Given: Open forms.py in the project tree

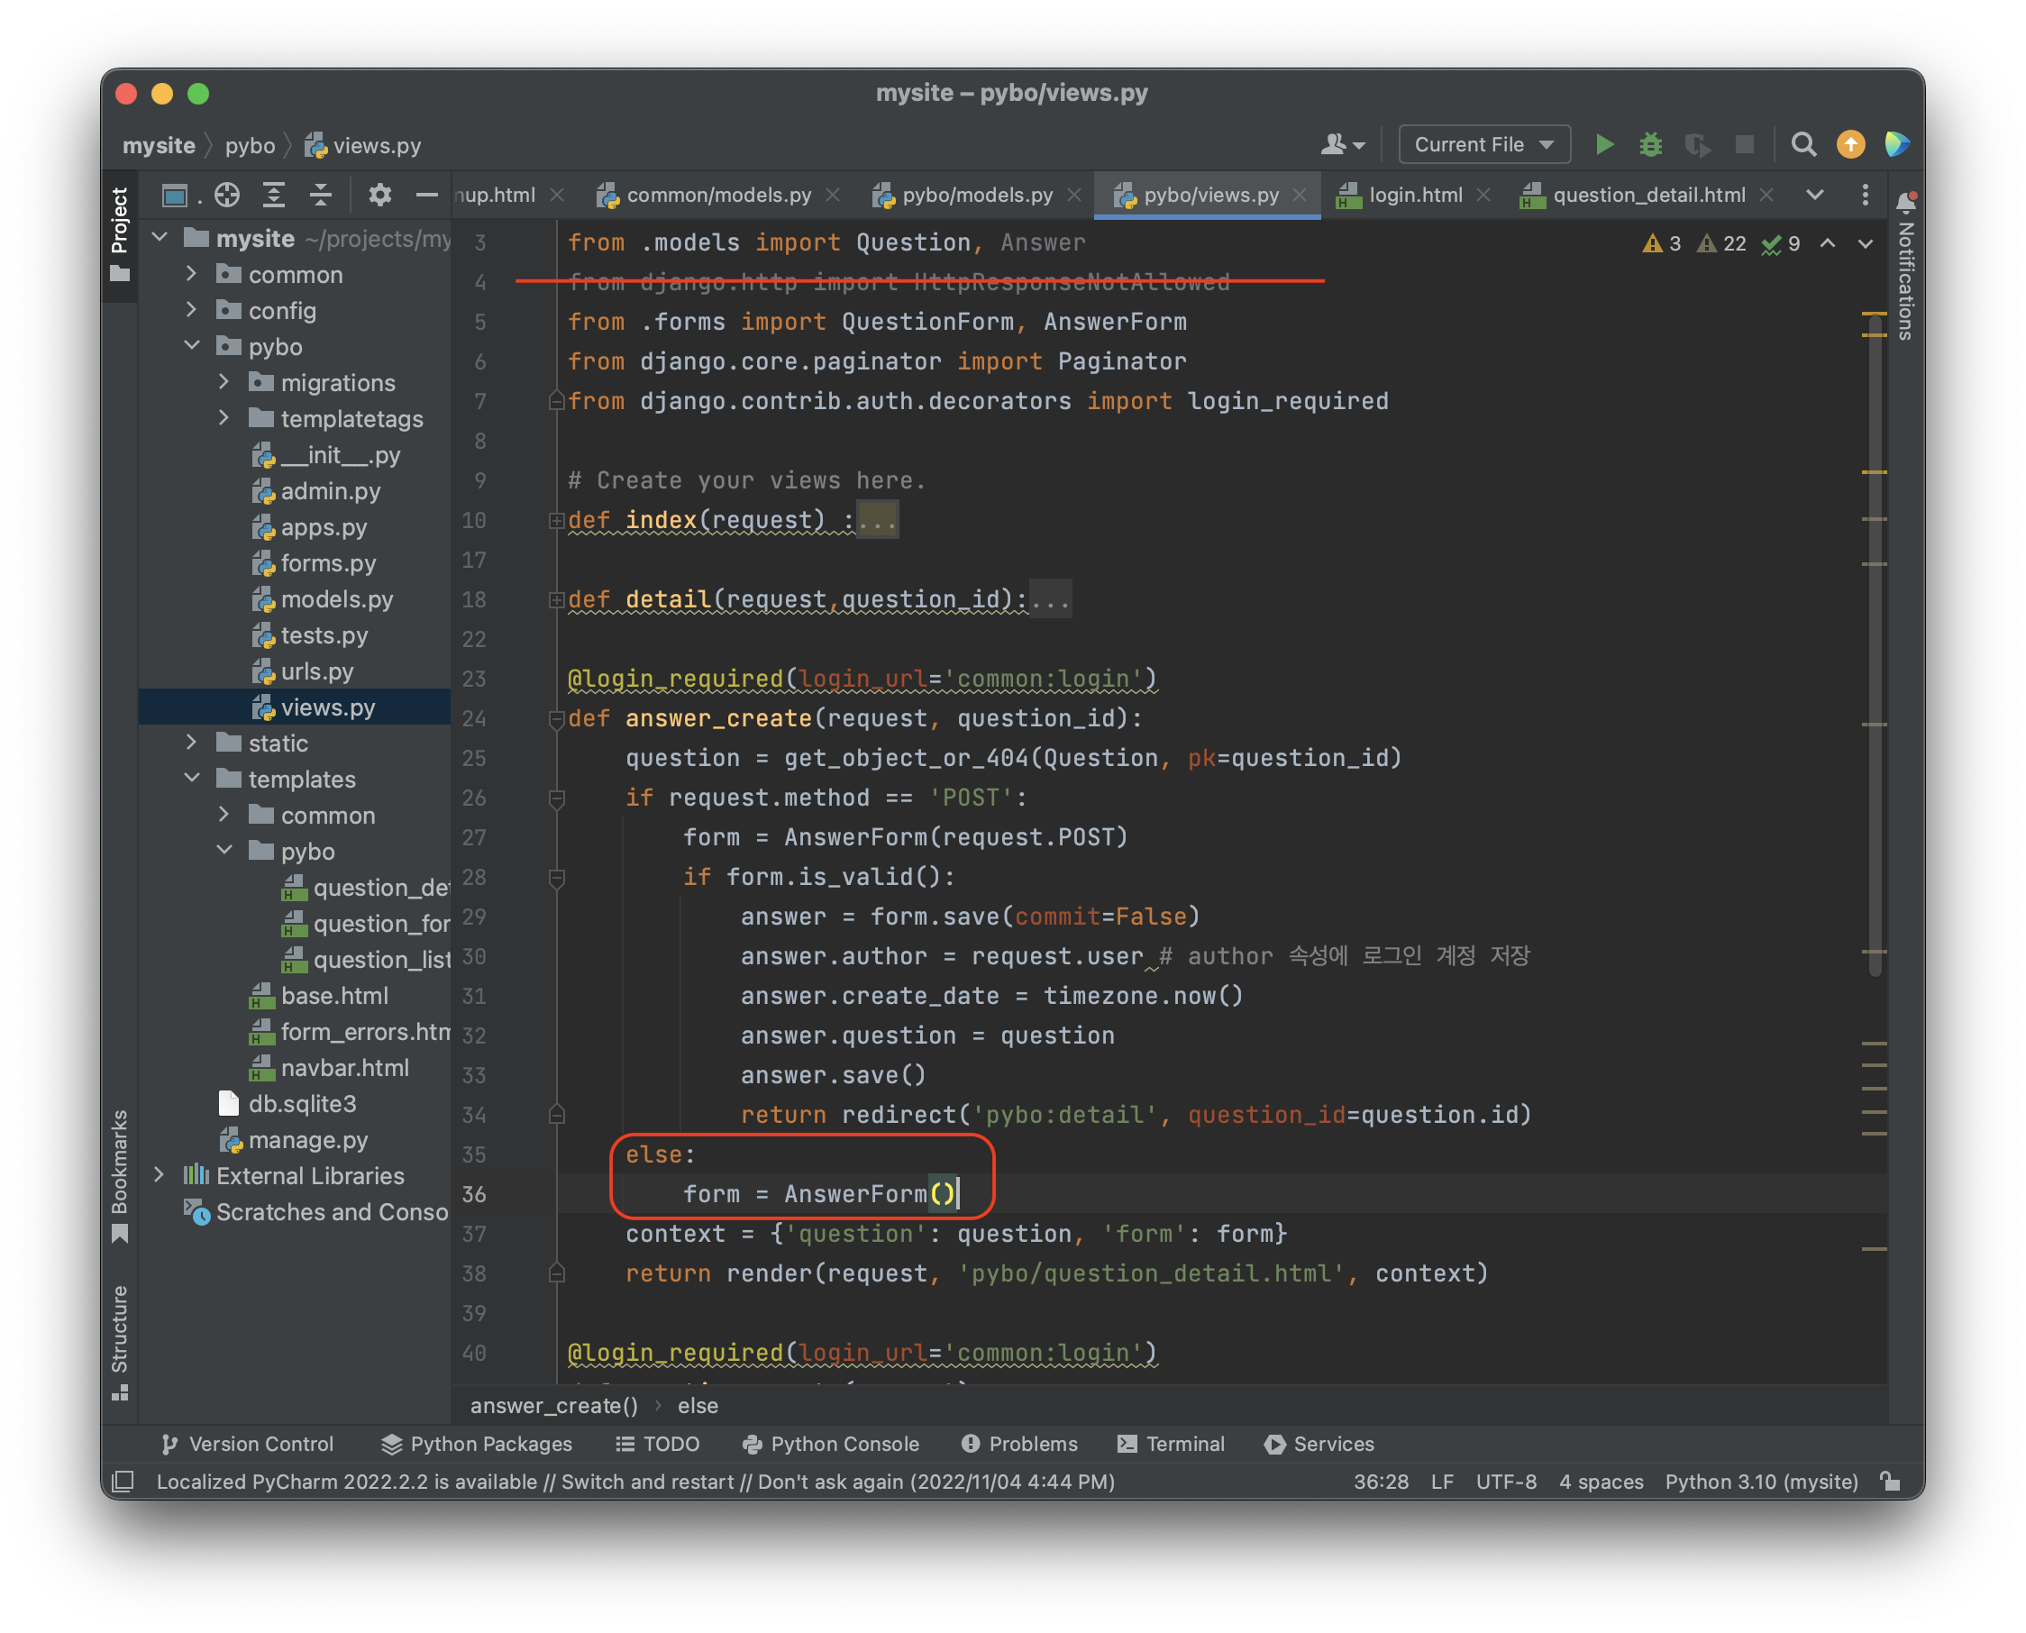Looking at the screenshot, I should [x=327, y=562].
